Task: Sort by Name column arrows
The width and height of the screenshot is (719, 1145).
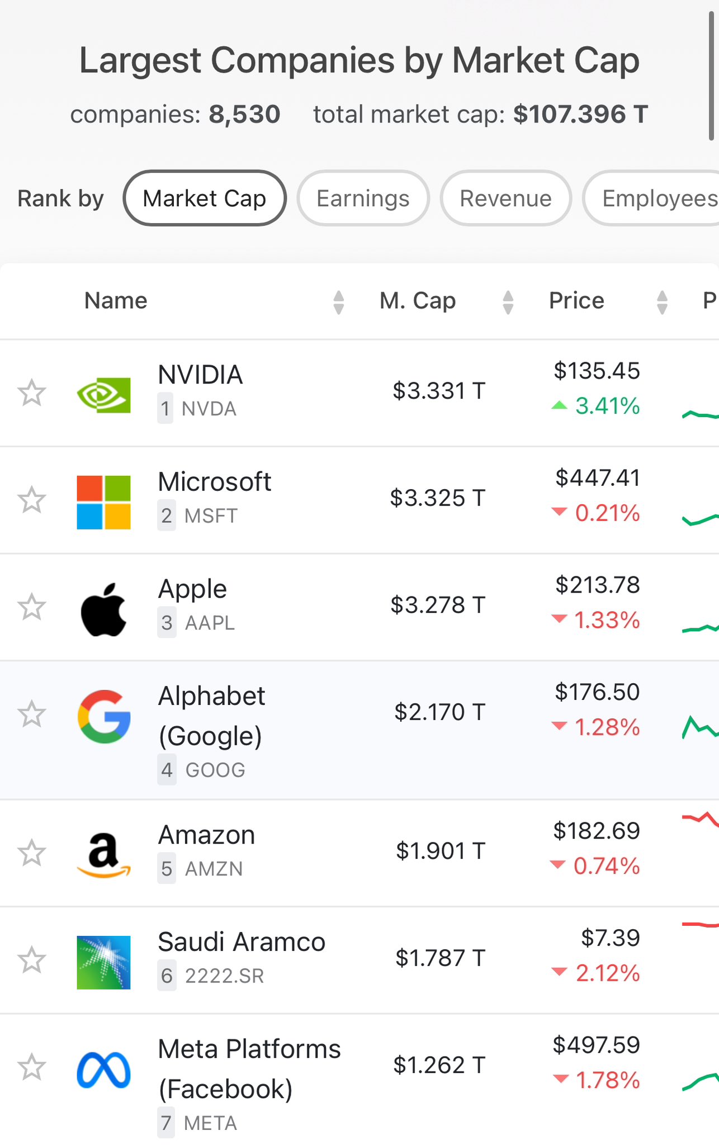Action: coord(338,302)
